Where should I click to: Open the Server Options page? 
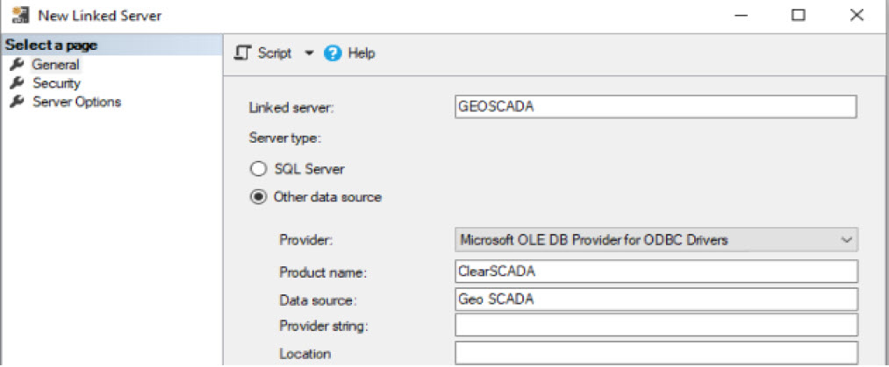click(76, 102)
